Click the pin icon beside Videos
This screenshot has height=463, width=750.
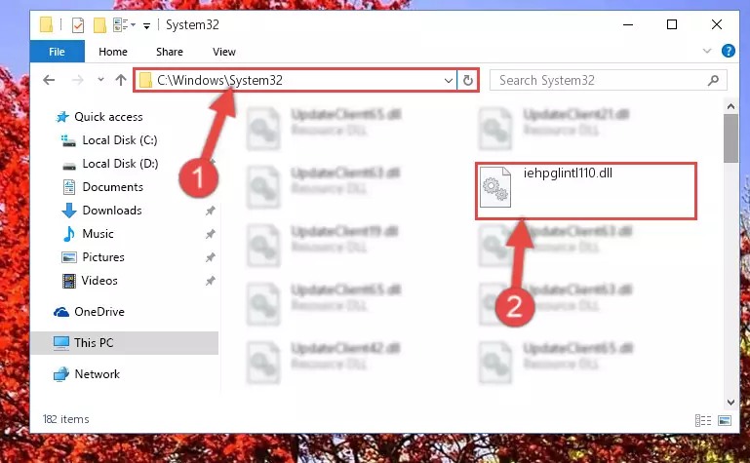pos(210,281)
